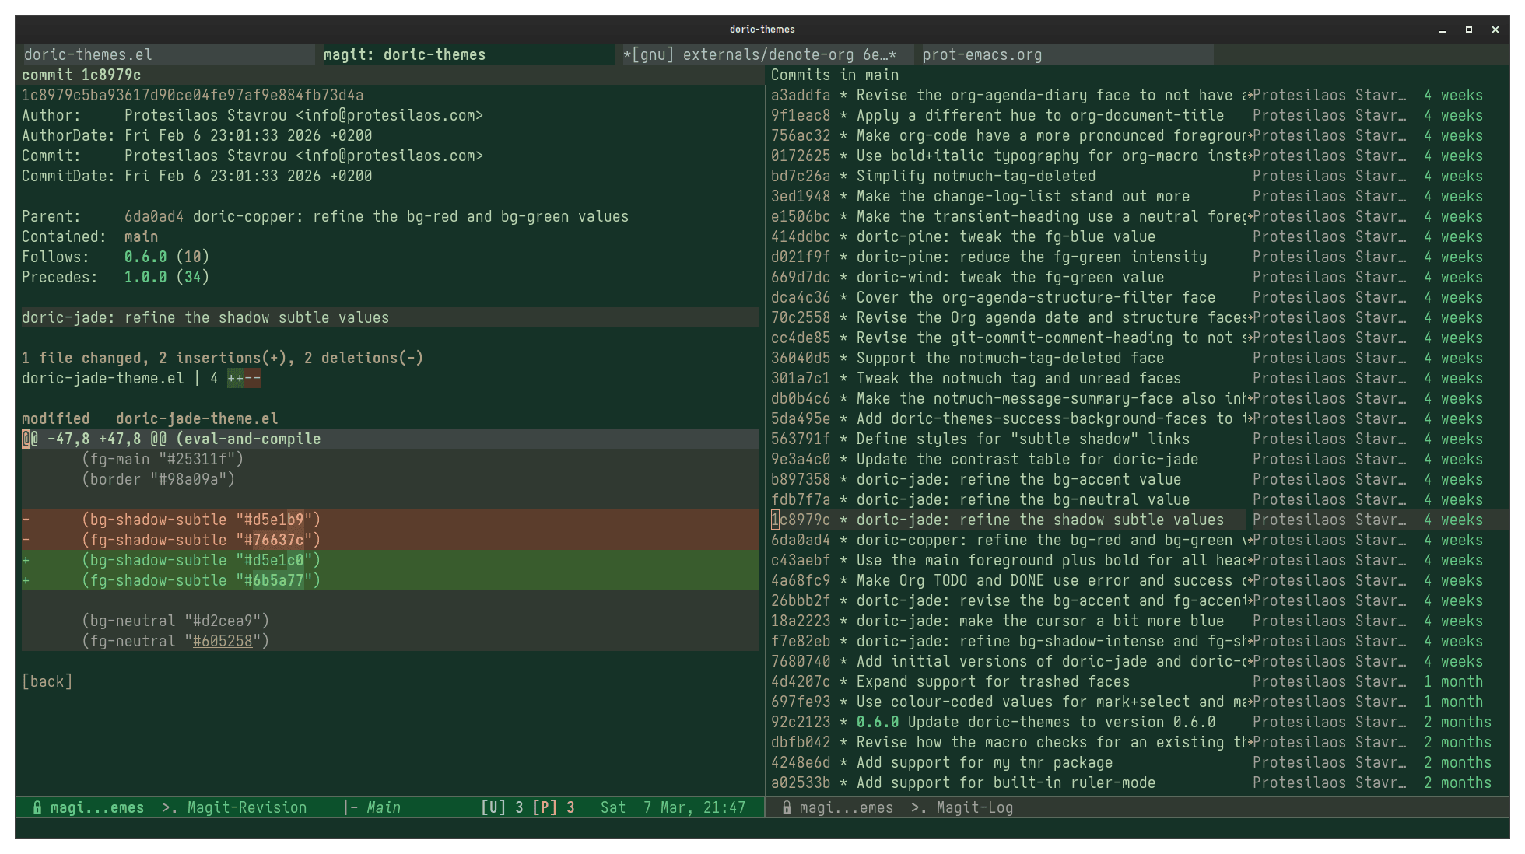Image resolution: width=1525 pixels, height=854 pixels.
Task: Click the [P] 3 unpushed indicator
Action: pyautogui.click(x=554, y=807)
